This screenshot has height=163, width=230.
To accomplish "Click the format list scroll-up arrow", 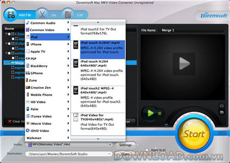I will [98, 22].
